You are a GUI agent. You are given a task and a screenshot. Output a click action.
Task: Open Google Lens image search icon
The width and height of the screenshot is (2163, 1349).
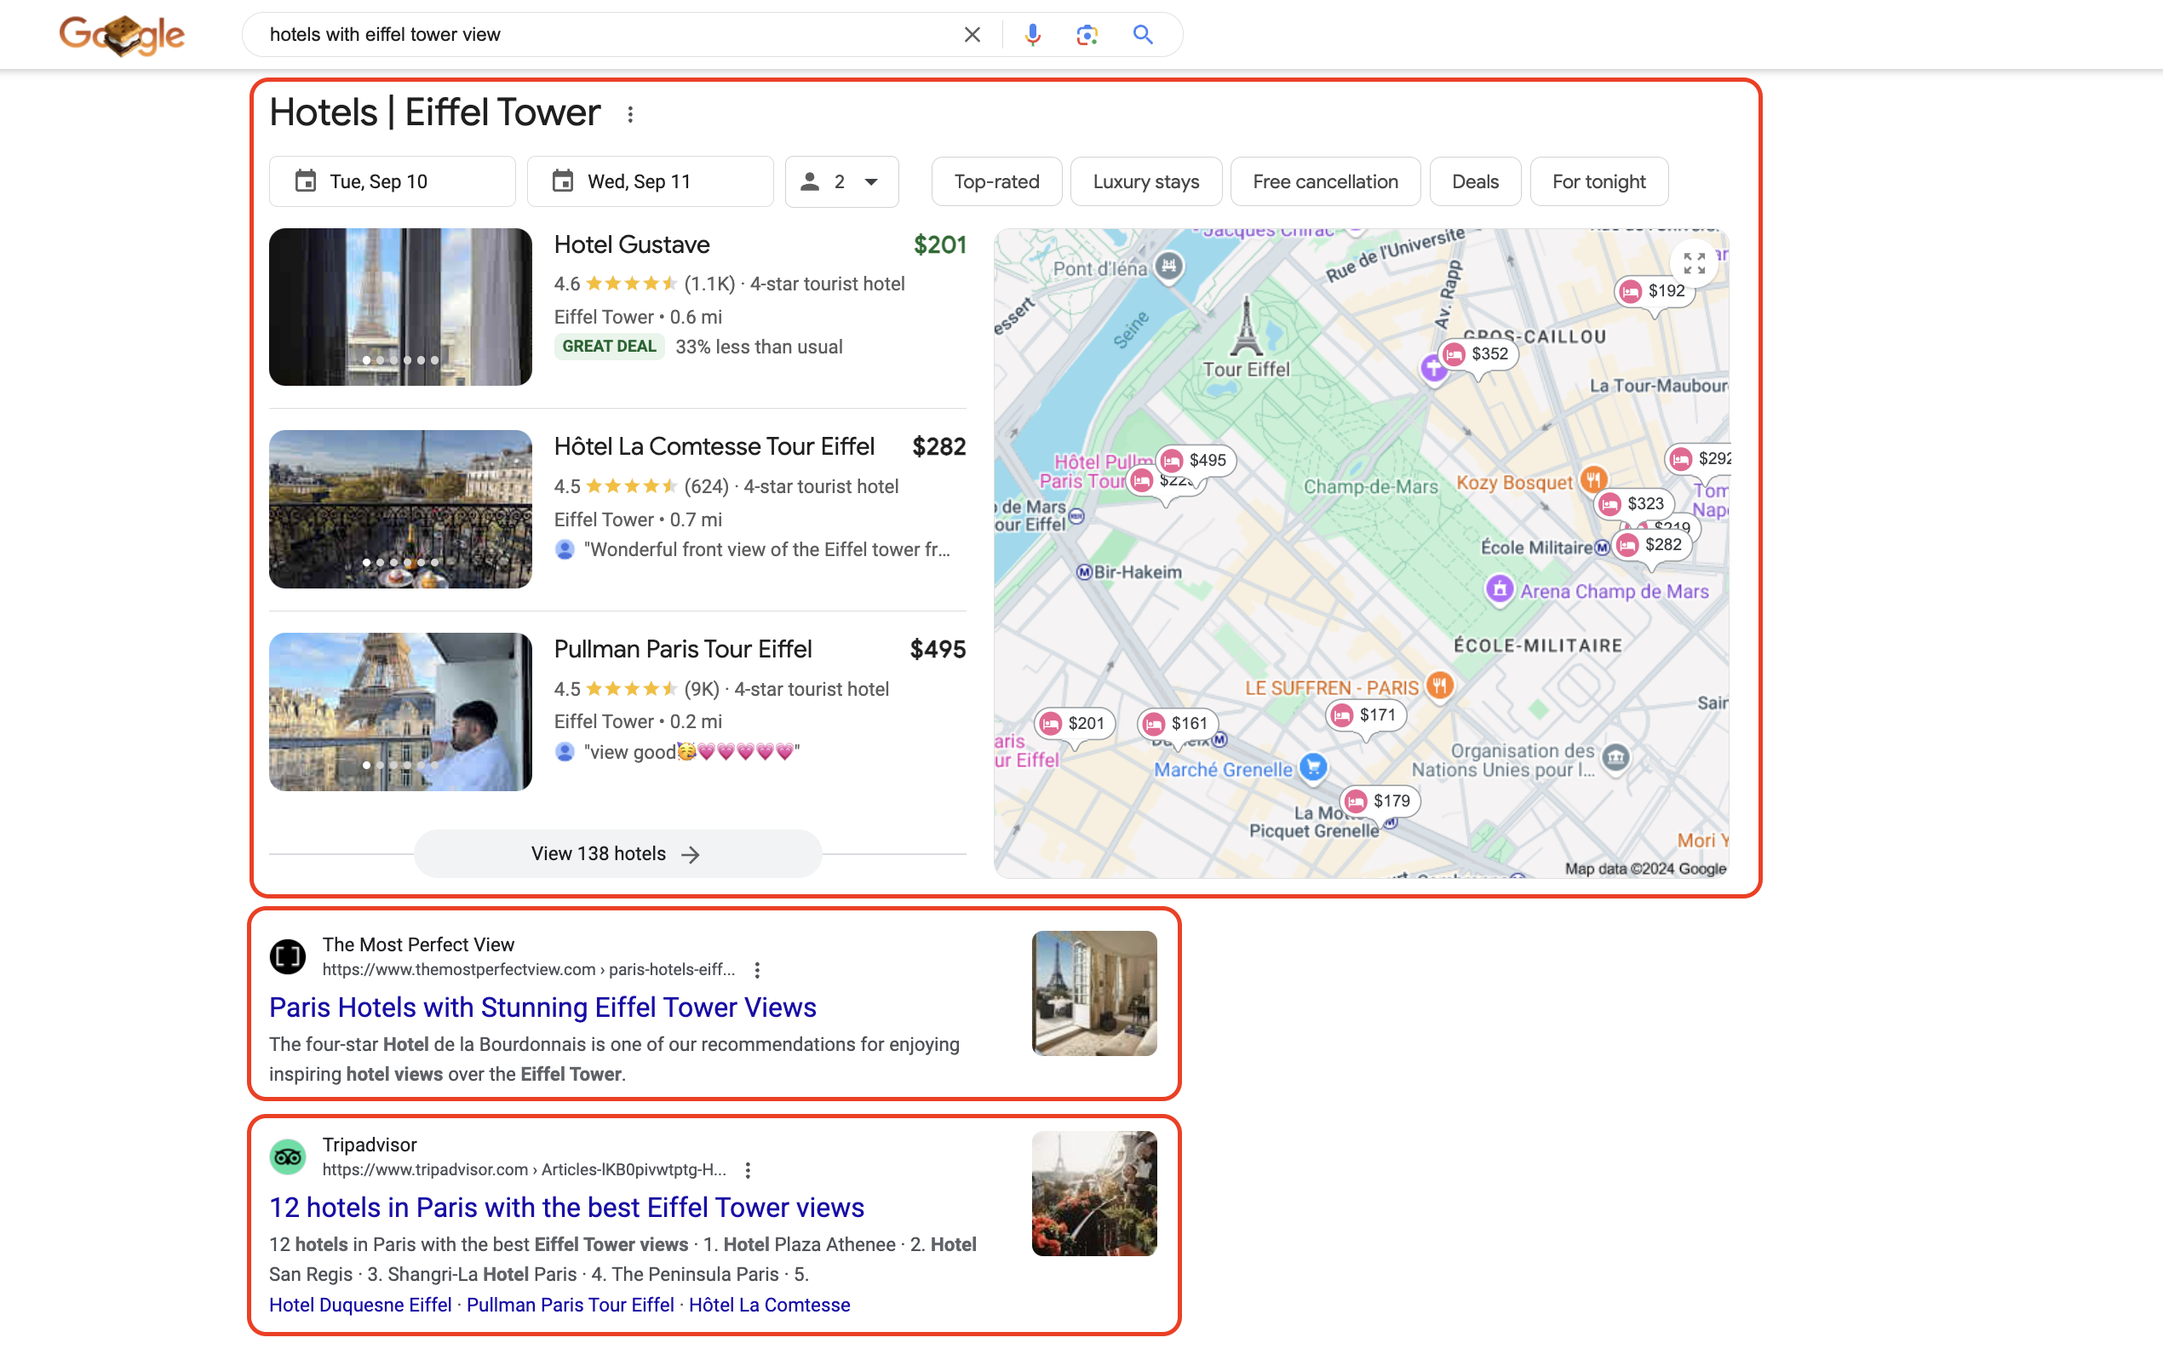1087,35
